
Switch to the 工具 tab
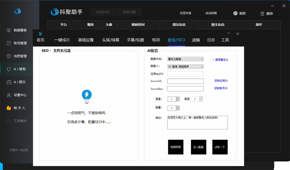click(x=225, y=40)
